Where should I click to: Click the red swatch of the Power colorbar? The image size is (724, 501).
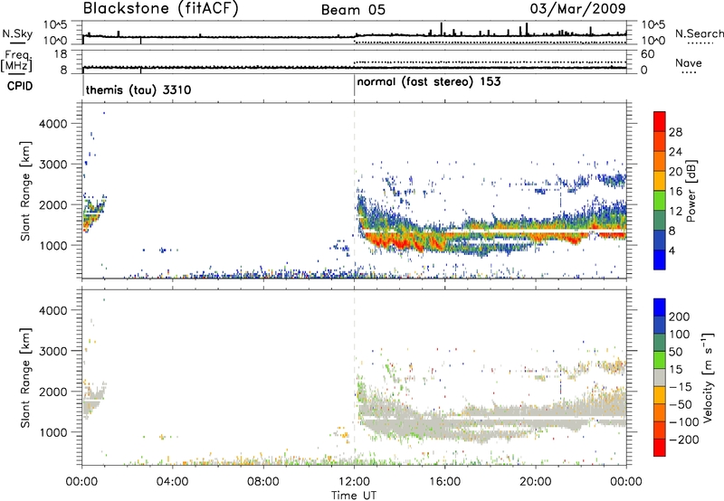pos(660,121)
